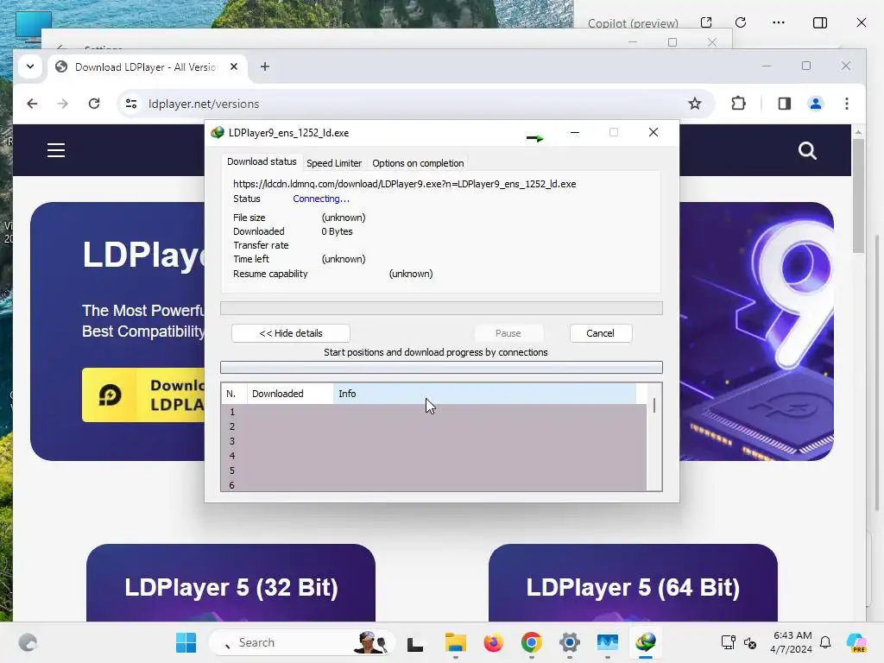This screenshot has height=663, width=884.
Task: Toggle Copilot sidebar docking icon
Action: point(820,22)
